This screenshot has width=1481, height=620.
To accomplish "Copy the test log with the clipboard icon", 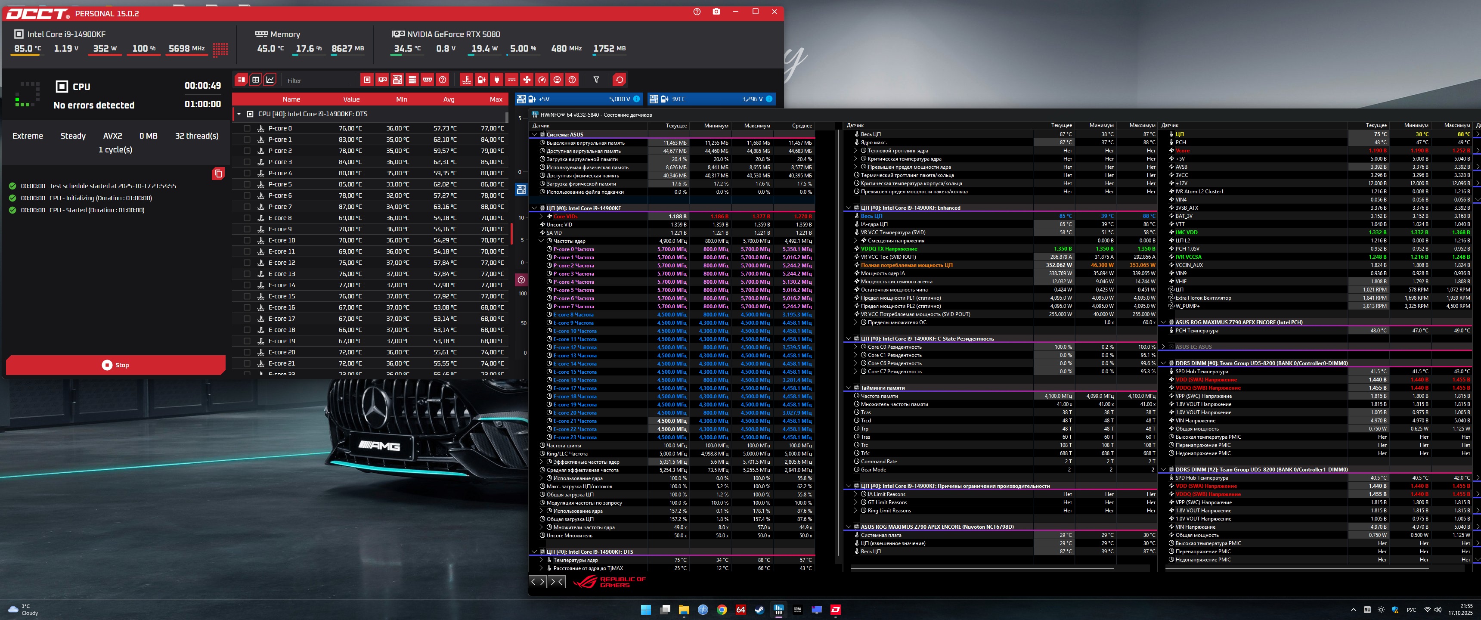I will pos(218,174).
